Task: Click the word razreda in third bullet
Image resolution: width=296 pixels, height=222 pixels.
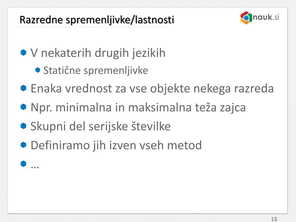Action: 254,88
